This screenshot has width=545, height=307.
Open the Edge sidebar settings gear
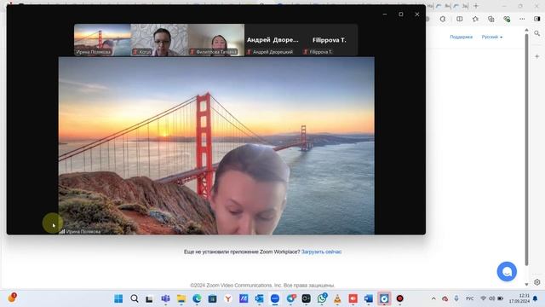pos(537,282)
